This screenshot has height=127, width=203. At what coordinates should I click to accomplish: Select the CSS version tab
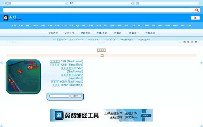(x=21, y=25)
